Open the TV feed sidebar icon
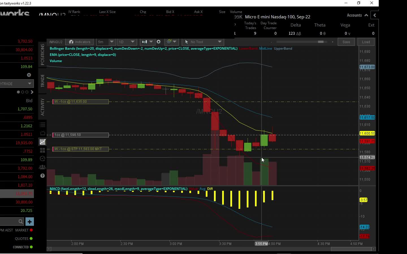Viewport: 407px width, 254px height. click(43, 133)
